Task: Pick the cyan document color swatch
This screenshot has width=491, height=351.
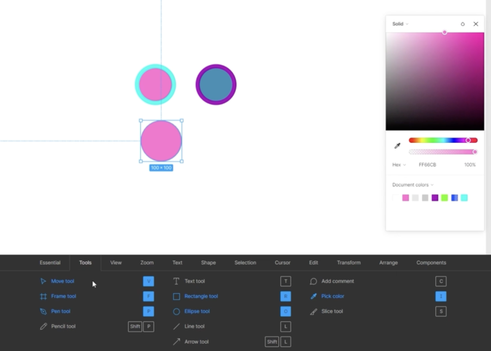Action: click(x=464, y=198)
